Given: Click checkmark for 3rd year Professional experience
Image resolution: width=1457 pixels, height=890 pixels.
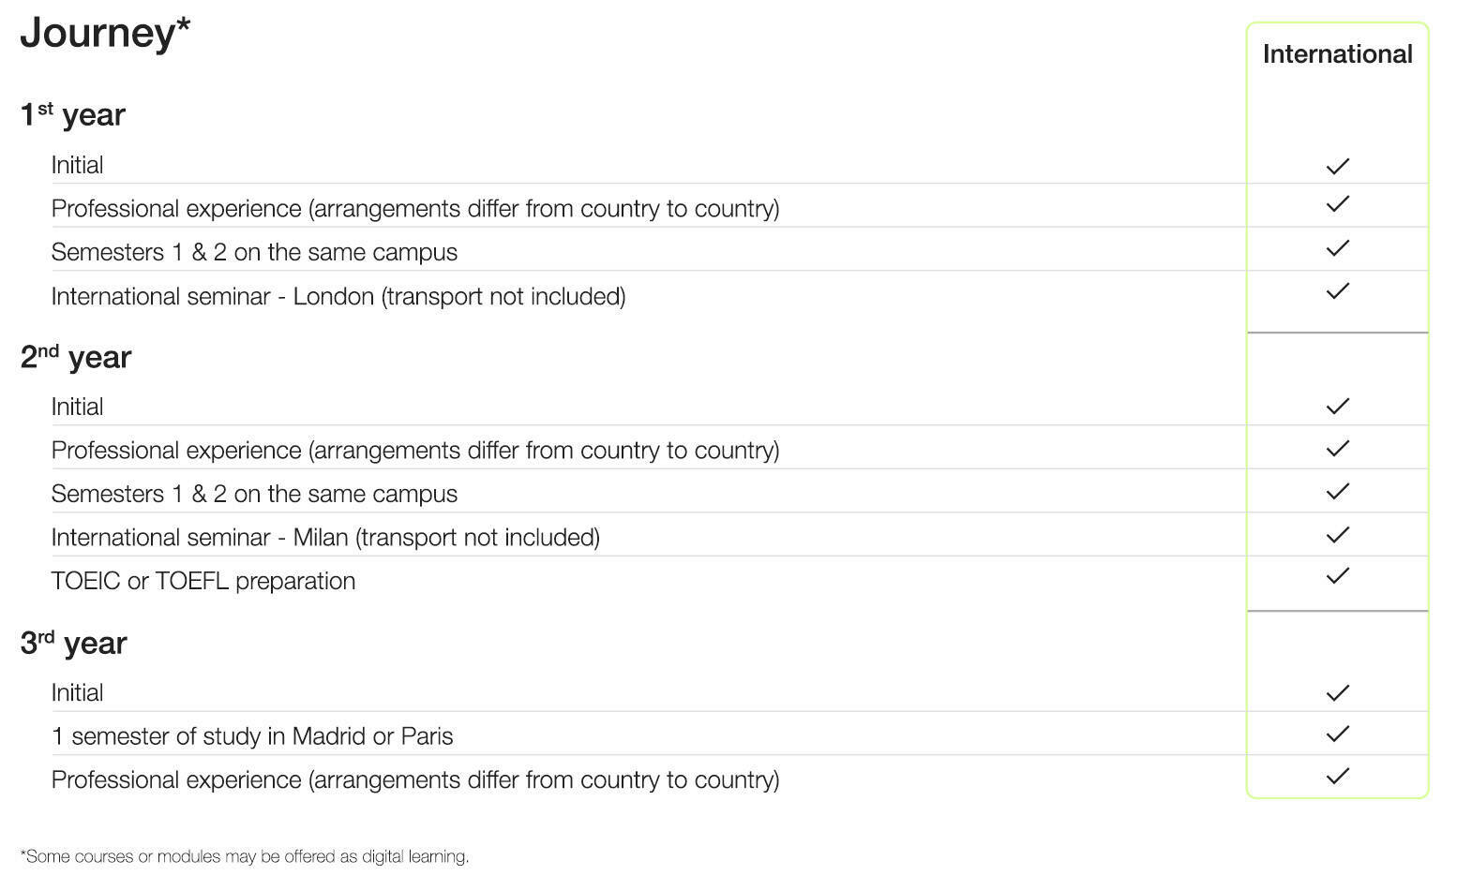Looking at the screenshot, I should [1338, 776].
